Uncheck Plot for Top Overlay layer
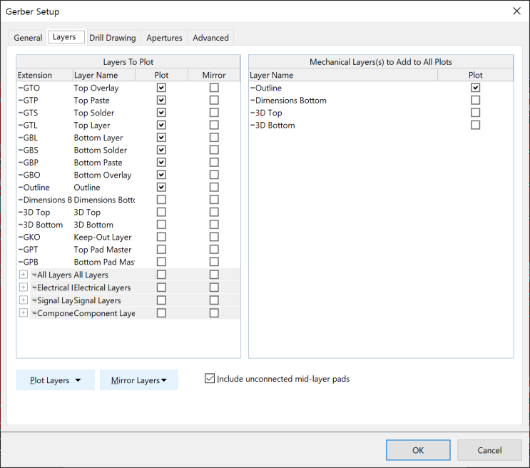Image resolution: width=530 pixels, height=468 pixels. click(161, 88)
